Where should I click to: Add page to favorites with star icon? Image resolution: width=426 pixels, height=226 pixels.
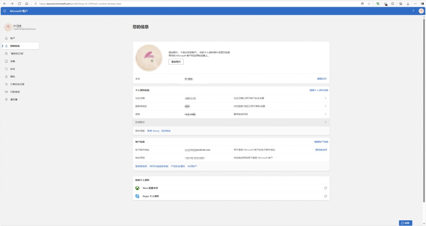coord(369,4)
